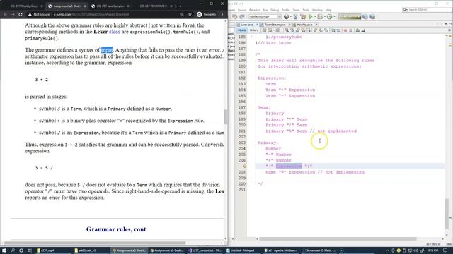Click the Chrome page vertical scrollbar thumb
The image size is (453, 254).
point(225,116)
